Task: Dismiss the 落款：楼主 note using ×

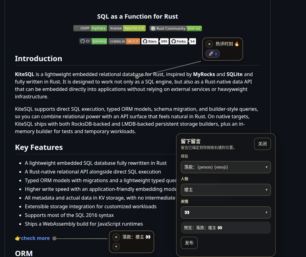Action: 116,237
